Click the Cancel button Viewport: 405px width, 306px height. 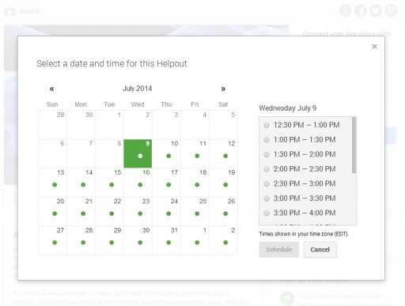[x=320, y=249]
